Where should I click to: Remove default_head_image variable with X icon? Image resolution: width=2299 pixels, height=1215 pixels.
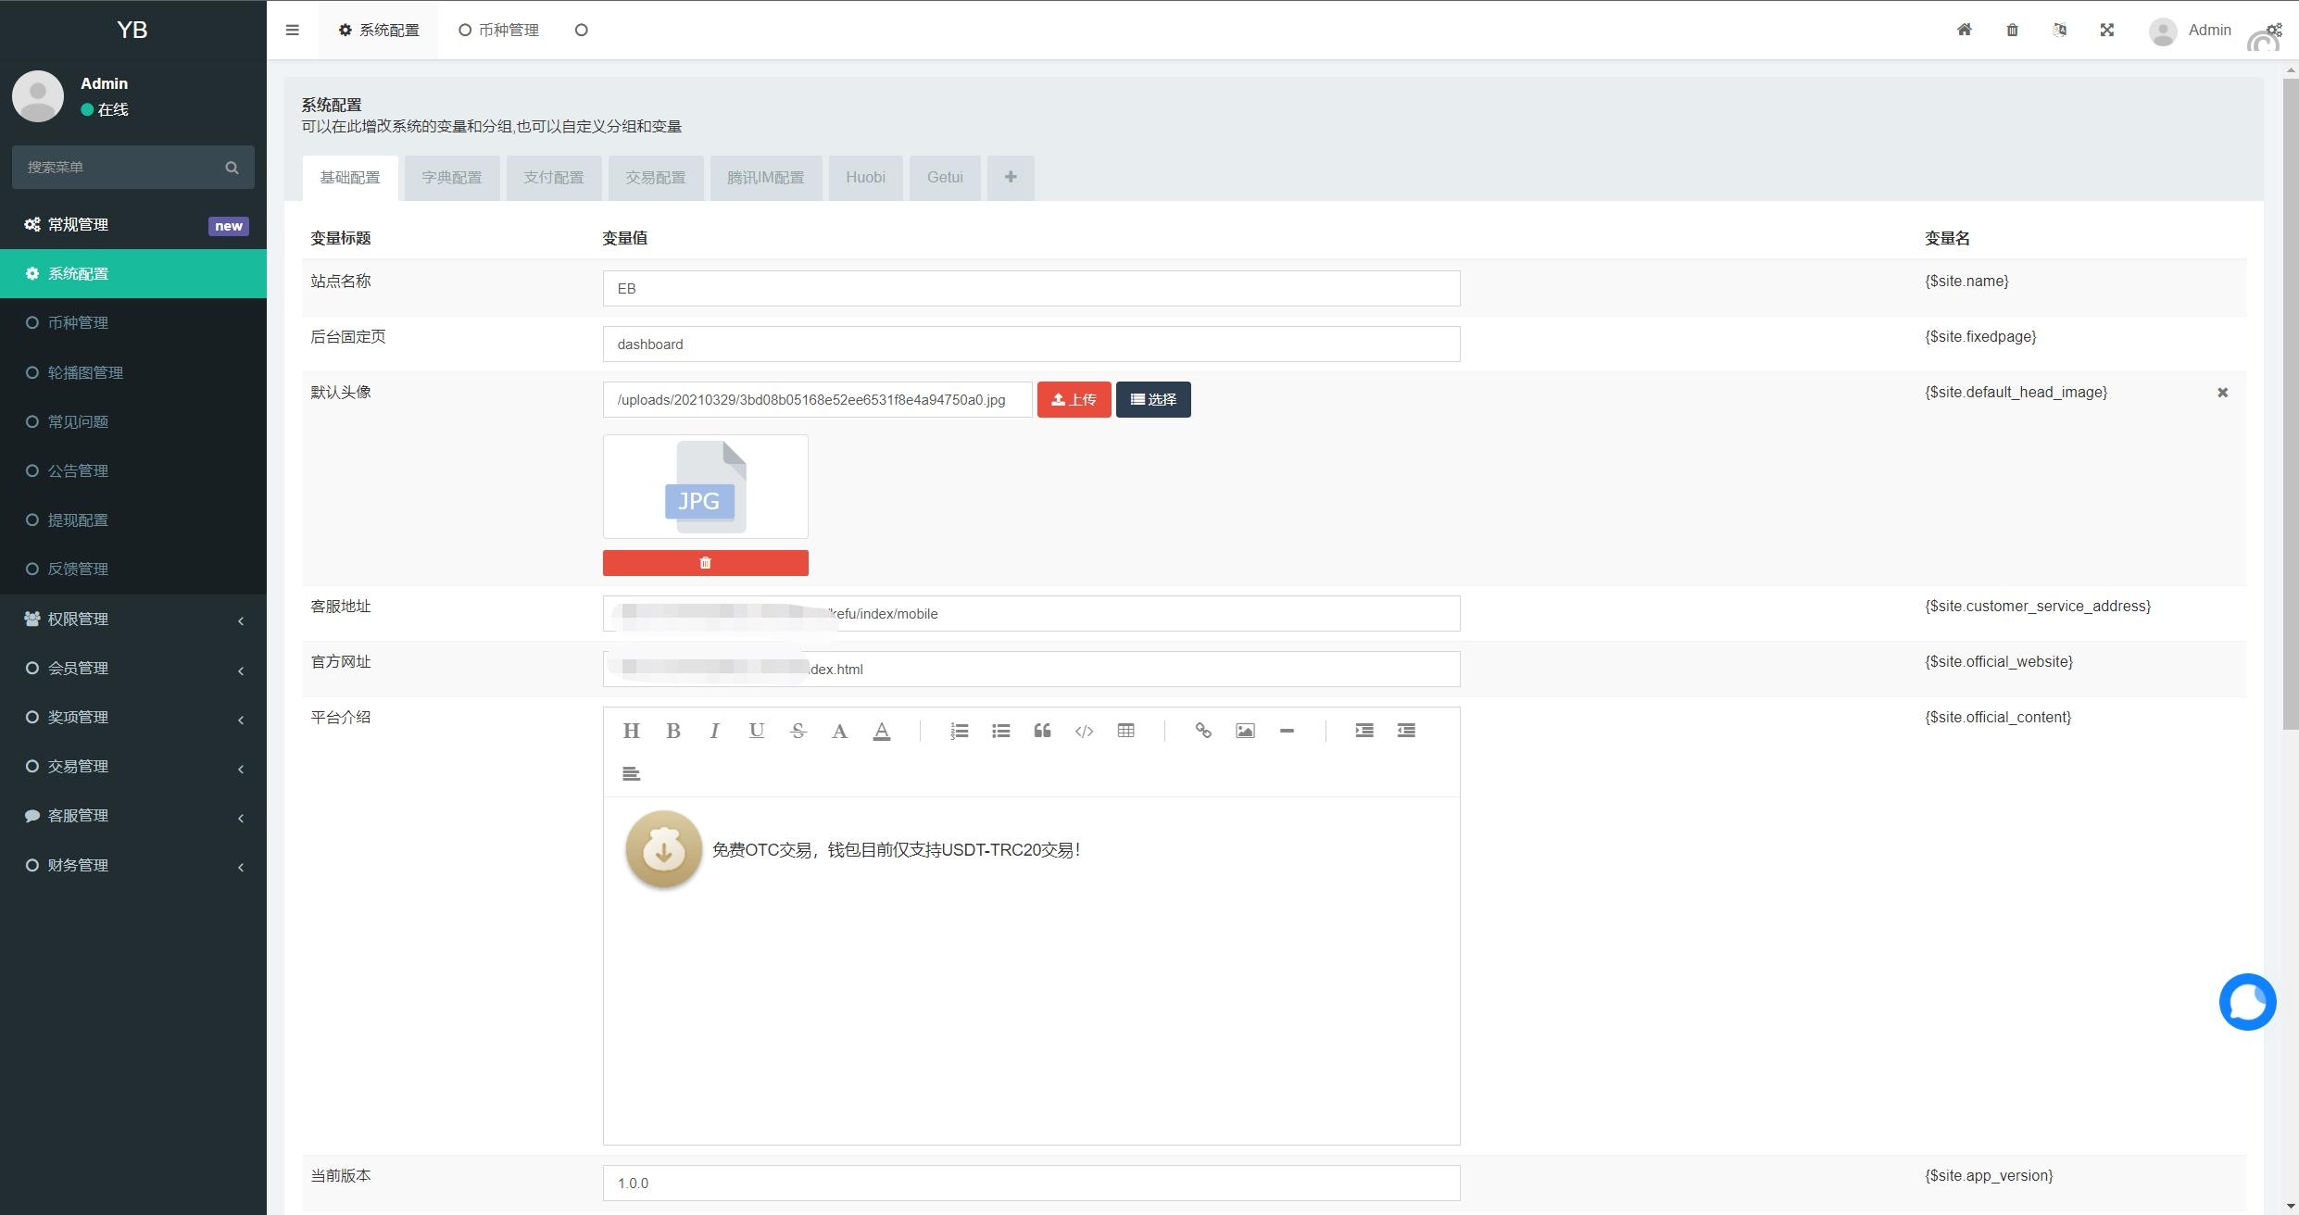[x=2222, y=393]
